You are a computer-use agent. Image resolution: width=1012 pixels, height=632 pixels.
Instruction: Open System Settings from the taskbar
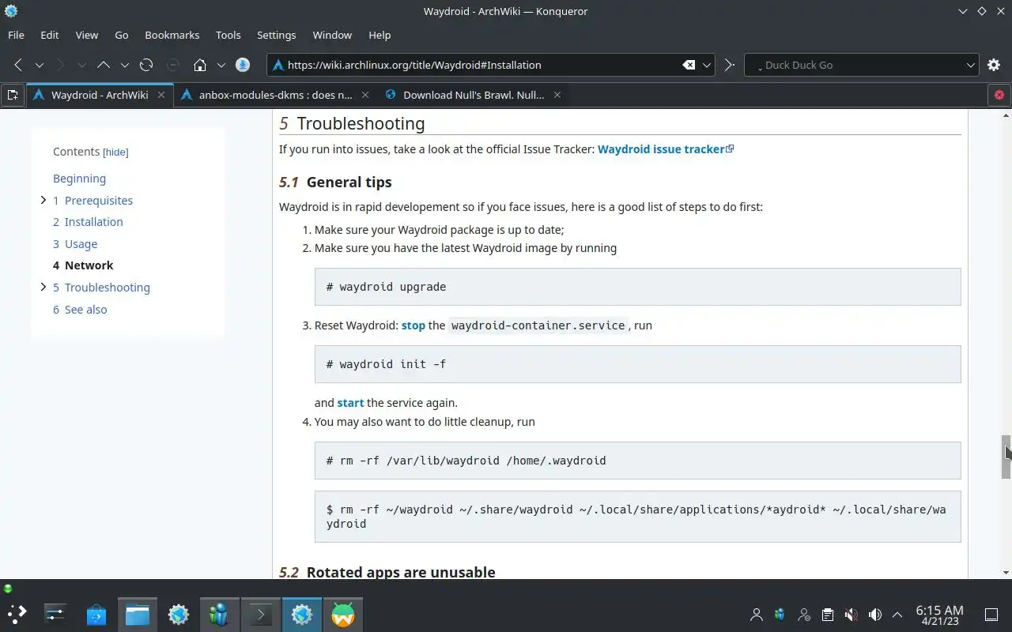55,614
